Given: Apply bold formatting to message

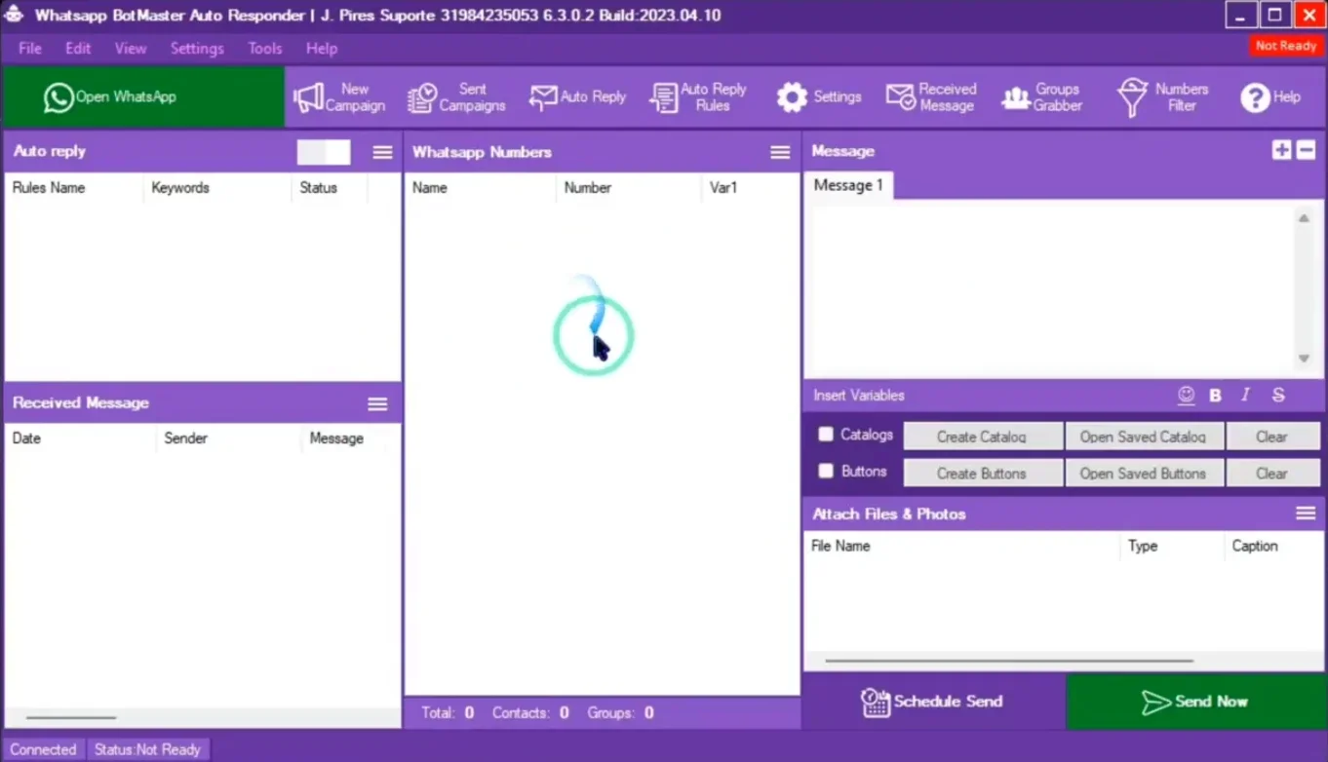Looking at the screenshot, I should [1215, 395].
